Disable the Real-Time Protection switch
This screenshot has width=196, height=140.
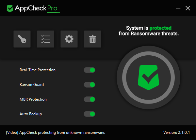pyautogui.click(x=90, y=70)
